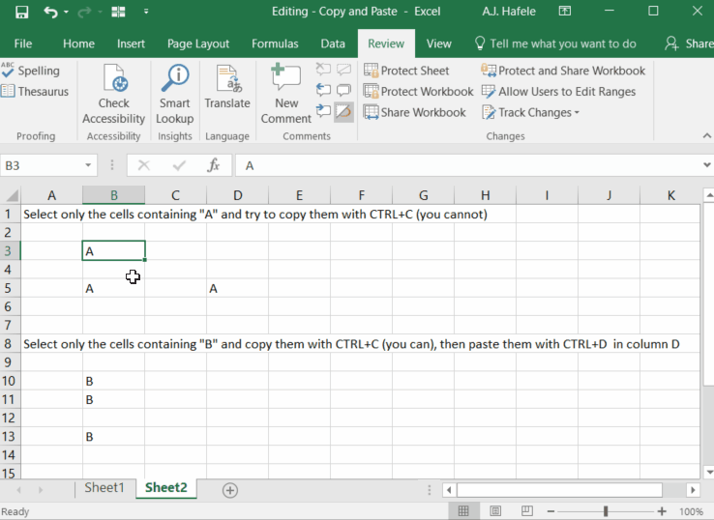
Task: Click the vertical scroll down arrow
Action: click(708, 472)
